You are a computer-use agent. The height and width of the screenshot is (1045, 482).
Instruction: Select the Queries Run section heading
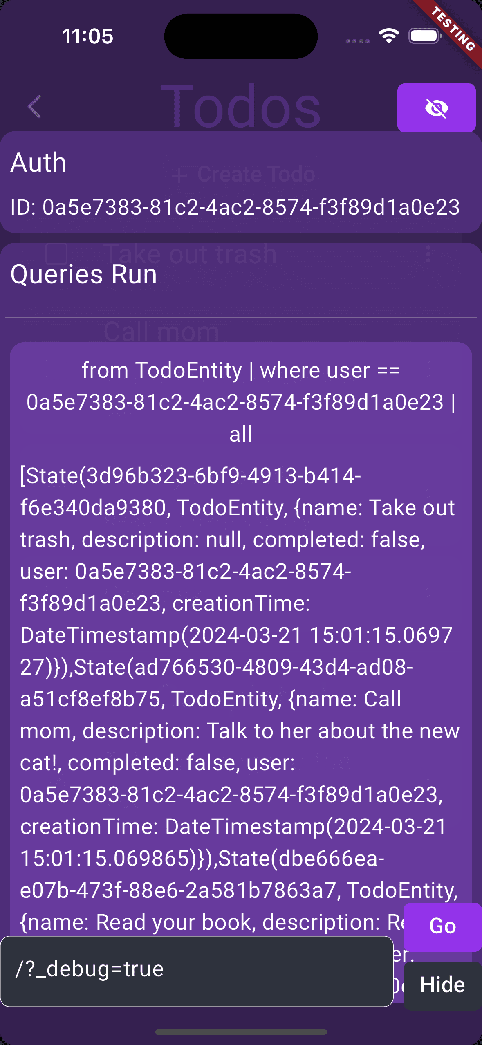pos(84,274)
